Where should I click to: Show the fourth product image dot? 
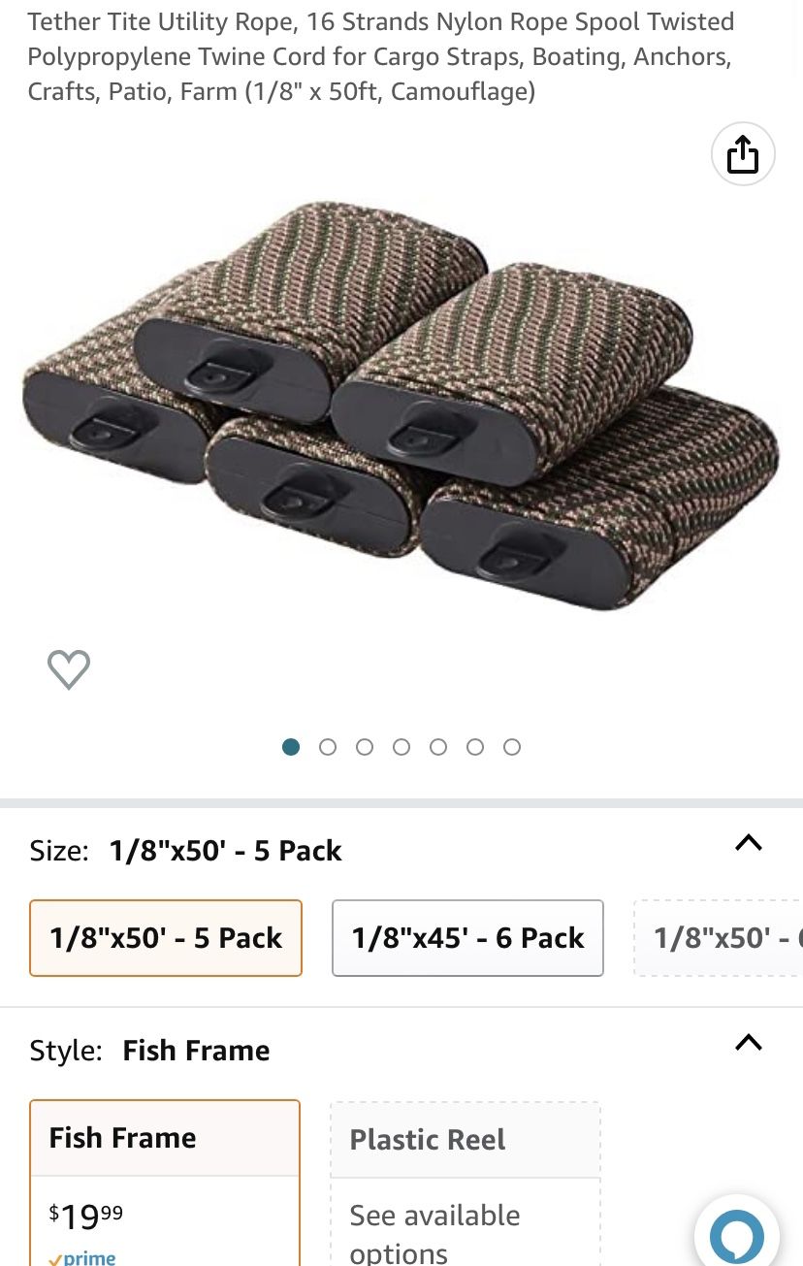(x=401, y=747)
